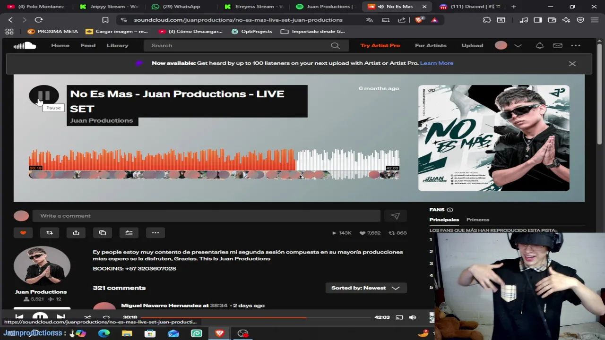Follow the Learn More banner link
The width and height of the screenshot is (605, 340).
pyautogui.click(x=437, y=63)
